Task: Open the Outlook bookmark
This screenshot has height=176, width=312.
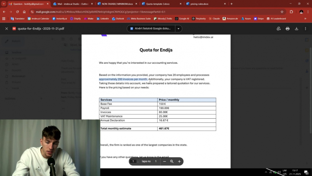Action: (x=118, y=19)
